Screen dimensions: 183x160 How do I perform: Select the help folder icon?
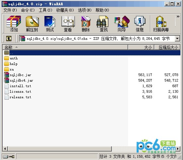click(7, 64)
